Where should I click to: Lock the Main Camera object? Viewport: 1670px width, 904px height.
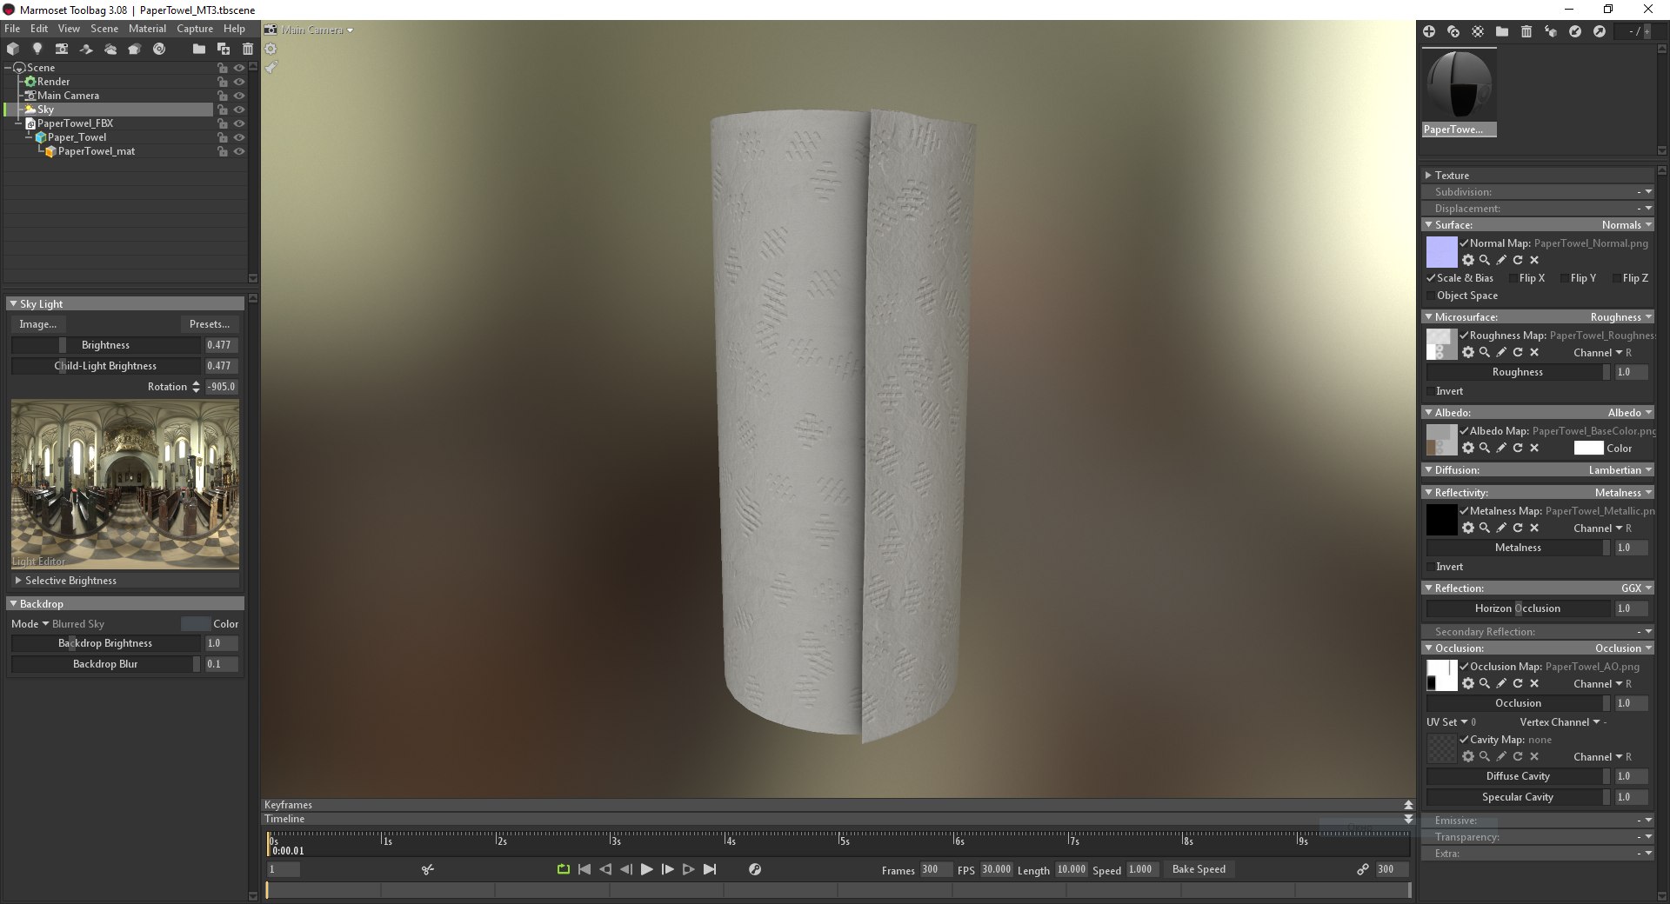tap(223, 96)
